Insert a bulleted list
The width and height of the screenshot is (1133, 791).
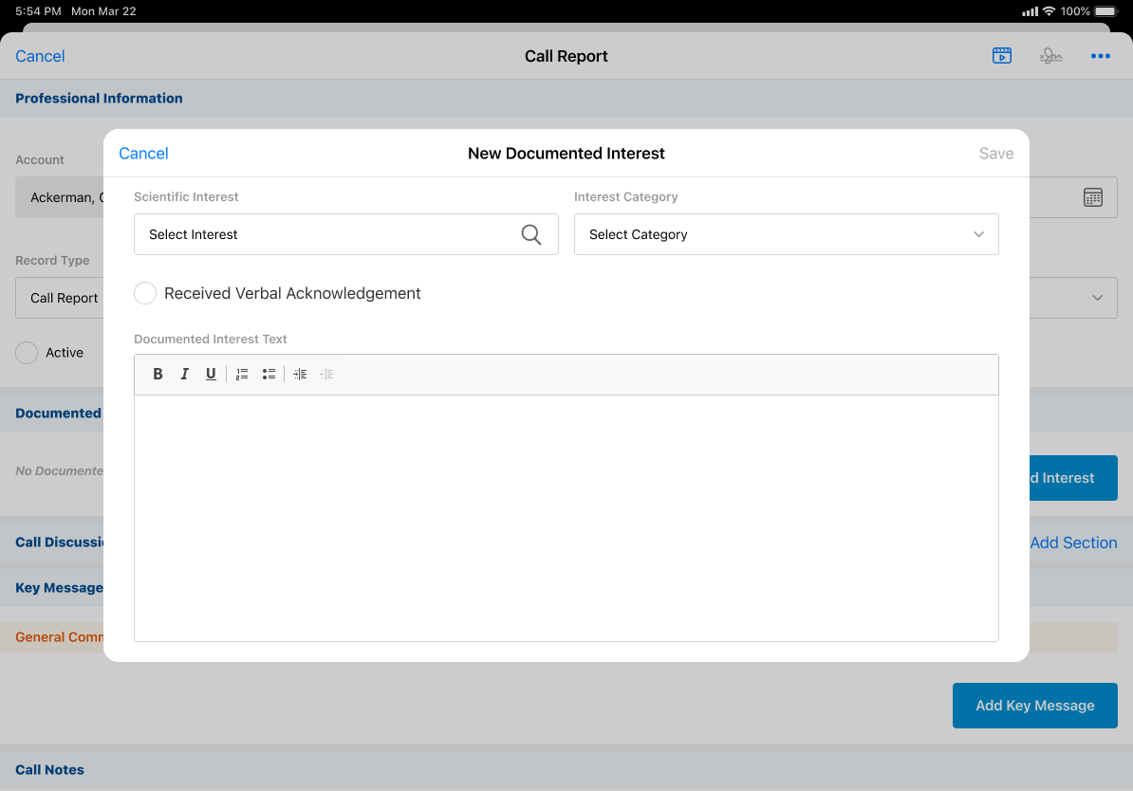pyautogui.click(x=269, y=374)
